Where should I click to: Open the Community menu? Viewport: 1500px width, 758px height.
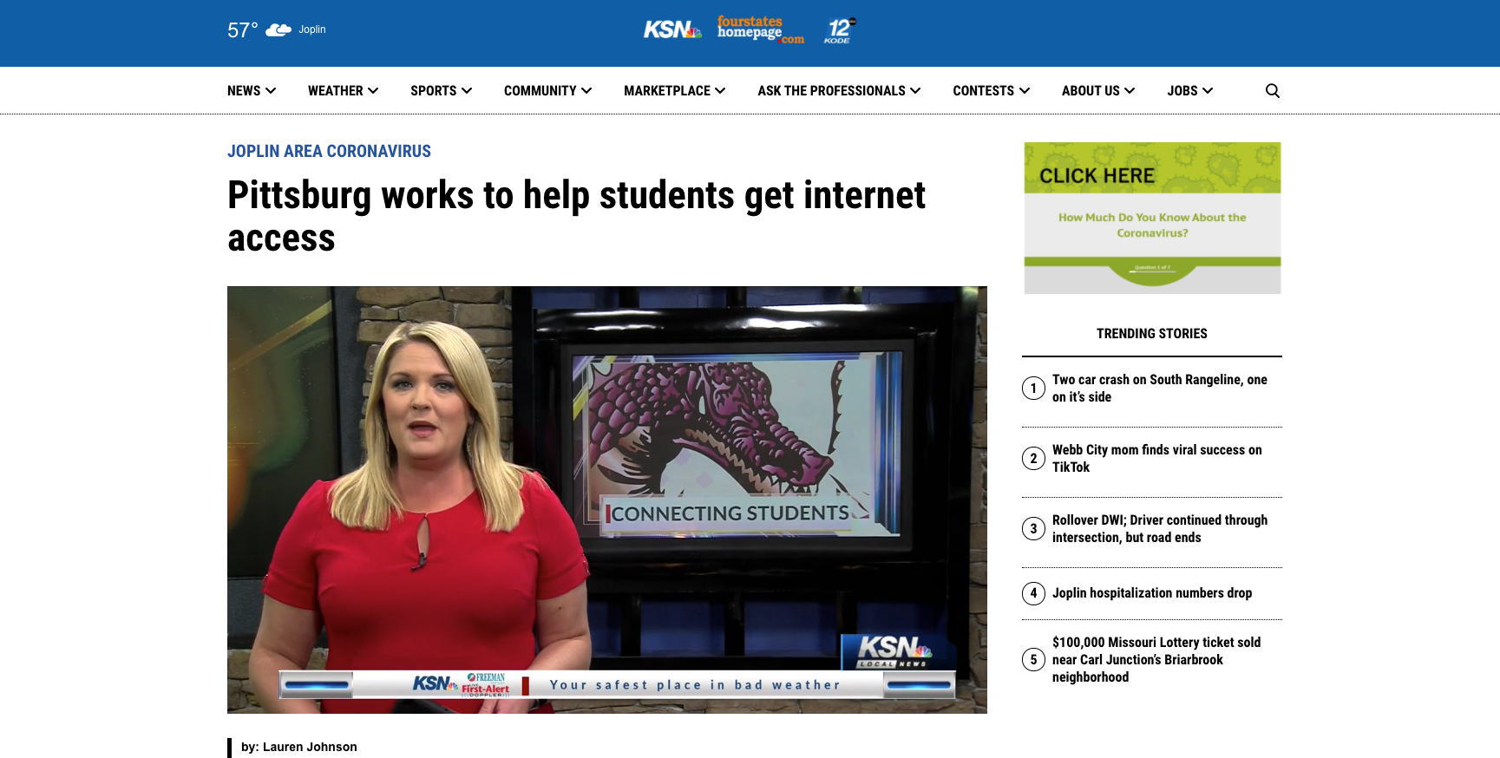pos(547,91)
